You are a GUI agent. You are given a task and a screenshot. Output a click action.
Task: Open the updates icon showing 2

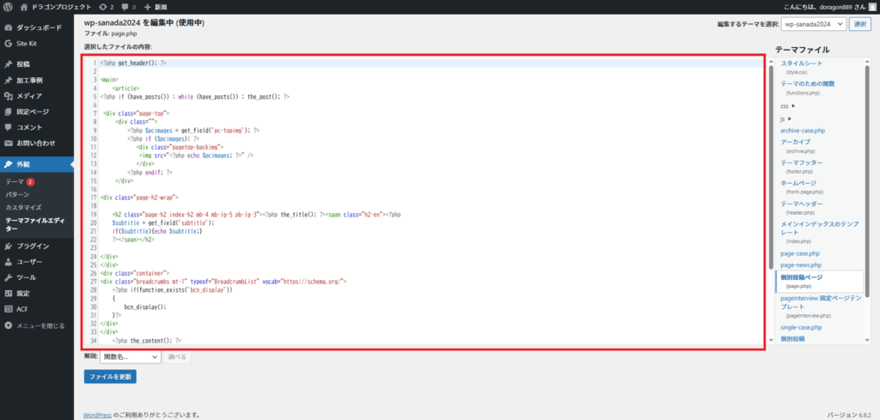[x=107, y=7]
